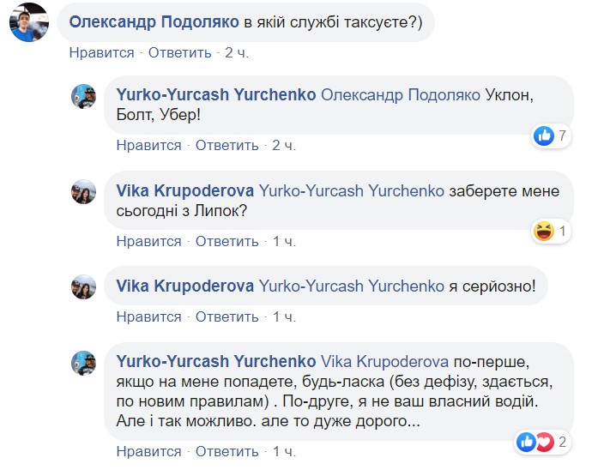Click Vika's avatar on 'я серйозно' comment

tap(83, 287)
